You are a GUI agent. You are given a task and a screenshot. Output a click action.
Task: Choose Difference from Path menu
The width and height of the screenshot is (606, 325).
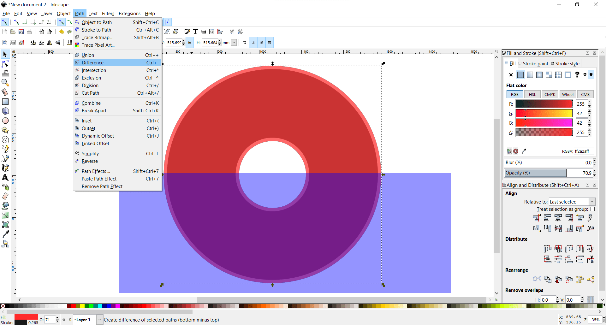pos(117,63)
